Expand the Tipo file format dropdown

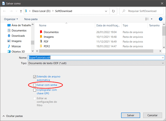click(163, 63)
